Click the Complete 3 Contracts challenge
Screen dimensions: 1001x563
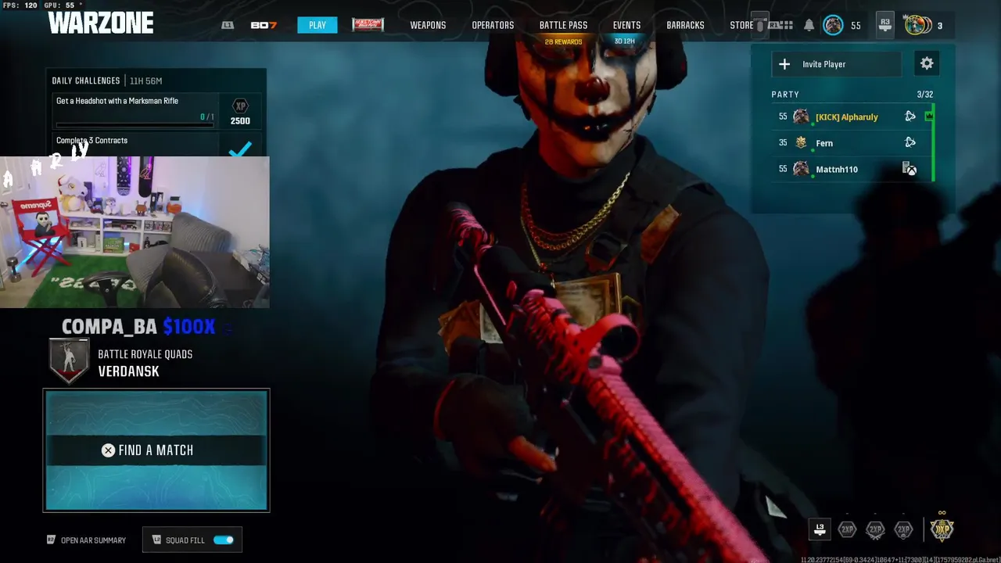point(136,145)
